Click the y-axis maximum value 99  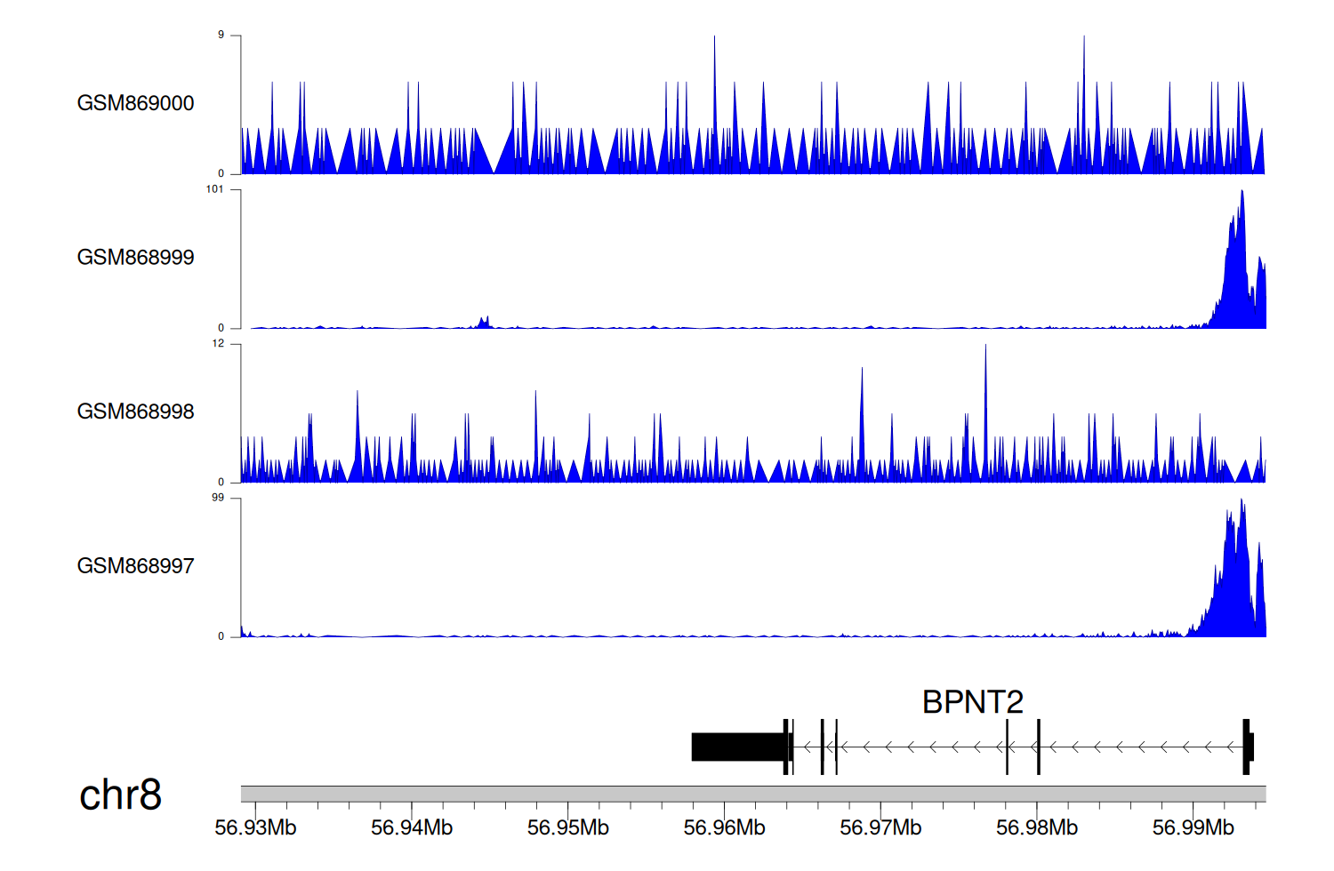click(218, 498)
